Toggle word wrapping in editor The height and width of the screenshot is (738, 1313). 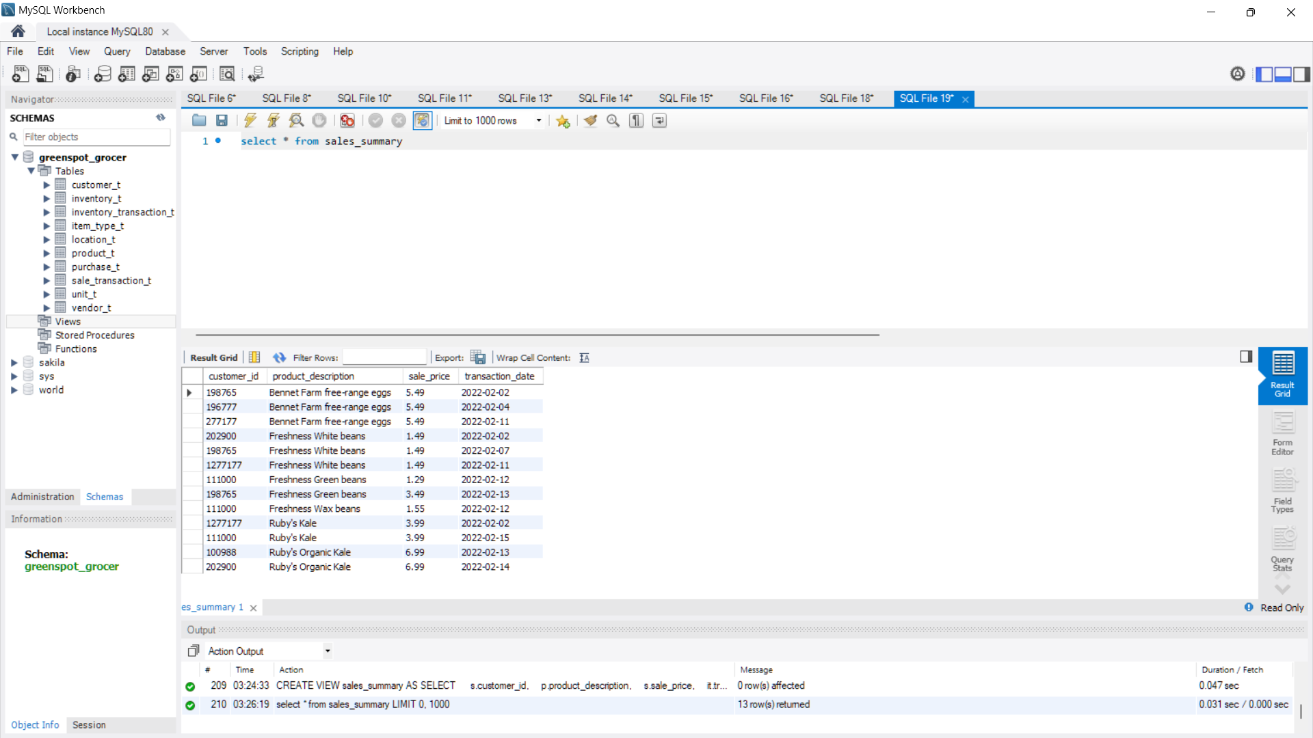pos(659,120)
